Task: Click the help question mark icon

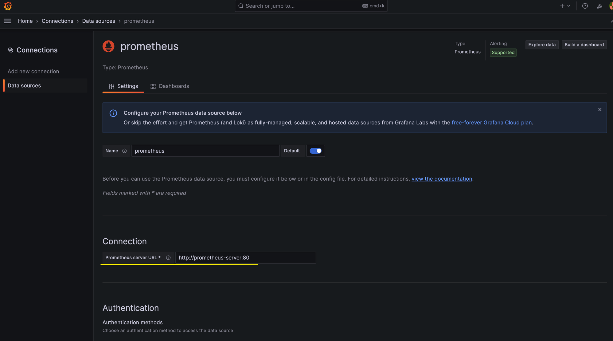Action: pos(585,6)
